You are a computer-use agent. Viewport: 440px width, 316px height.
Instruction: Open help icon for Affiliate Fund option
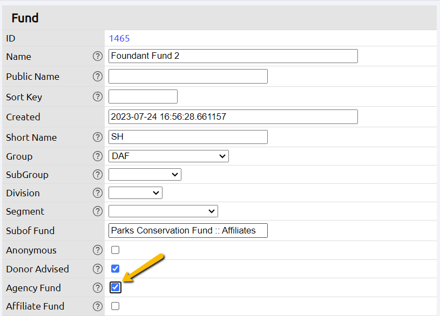click(98, 306)
